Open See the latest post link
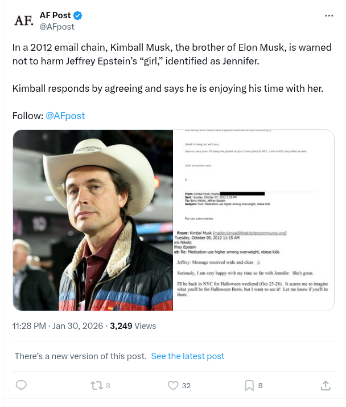346x407 pixels. pyautogui.click(x=188, y=356)
